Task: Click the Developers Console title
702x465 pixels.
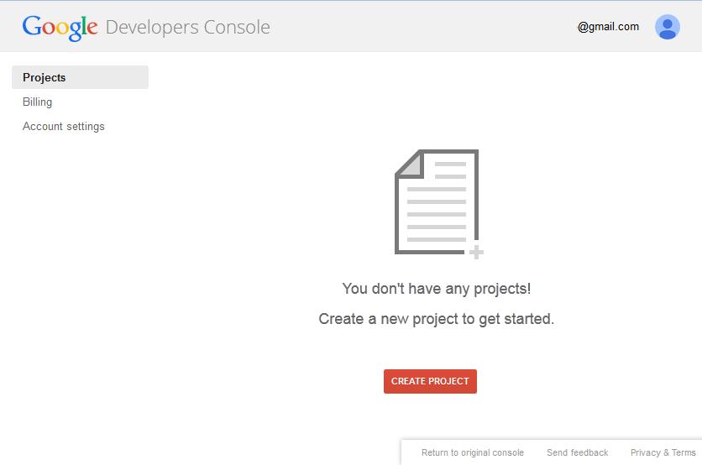Action: [x=188, y=28]
